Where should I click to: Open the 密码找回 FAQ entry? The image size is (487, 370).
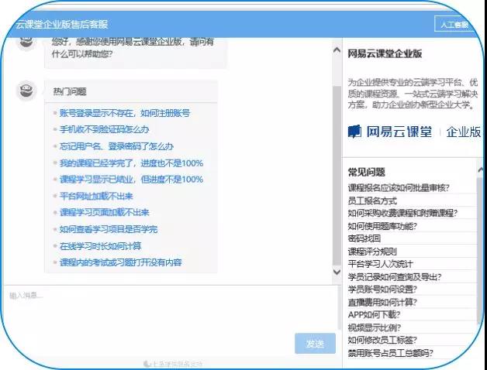(x=364, y=238)
